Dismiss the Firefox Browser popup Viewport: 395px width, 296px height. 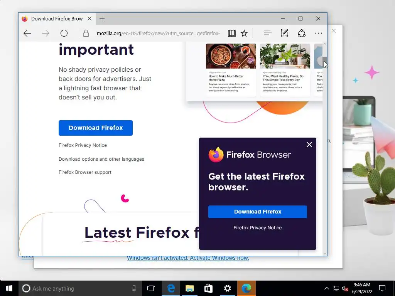(309, 145)
